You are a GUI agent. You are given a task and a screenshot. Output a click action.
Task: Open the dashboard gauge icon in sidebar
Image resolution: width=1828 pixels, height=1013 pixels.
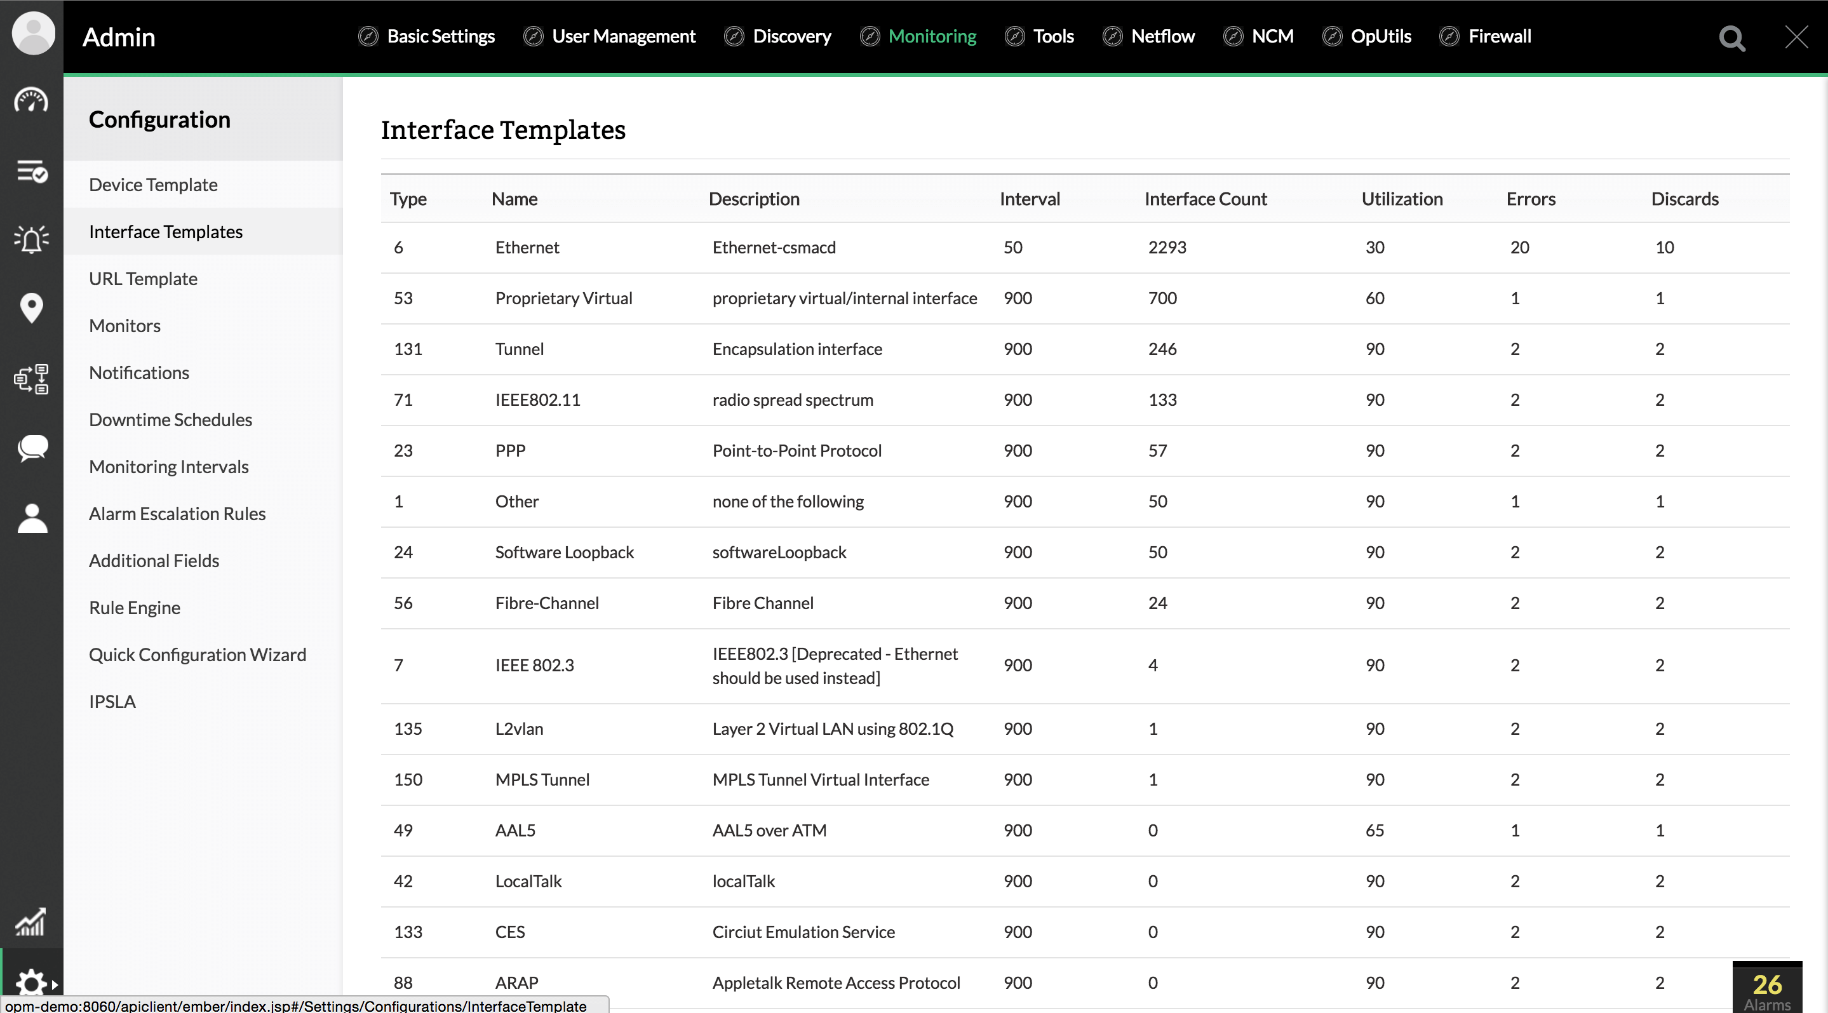coord(31,101)
